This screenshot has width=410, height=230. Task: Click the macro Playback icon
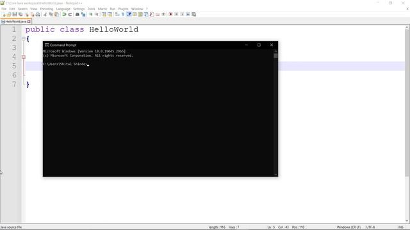pyautogui.click(x=182, y=14)
